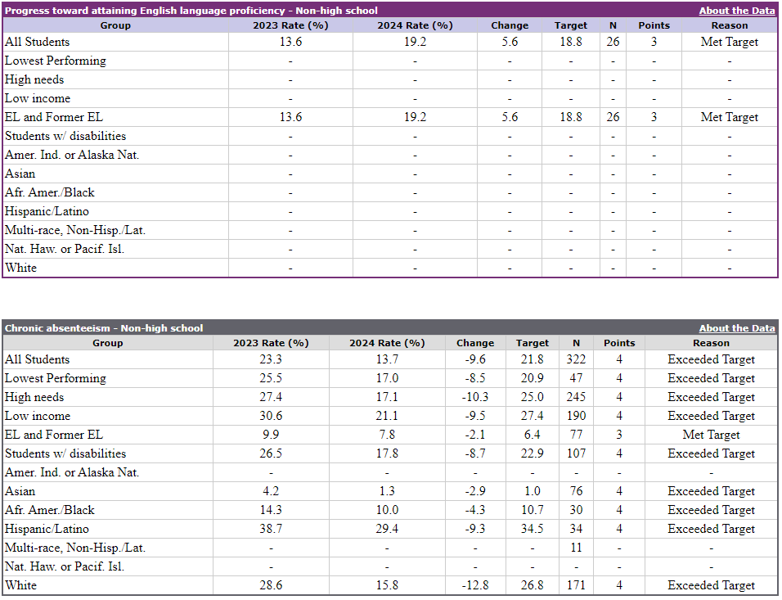Screen dimensions: 782x600
Task: Open About the Data link in English proficiency table
Action: pyautogui.click(x=737, y=11)
